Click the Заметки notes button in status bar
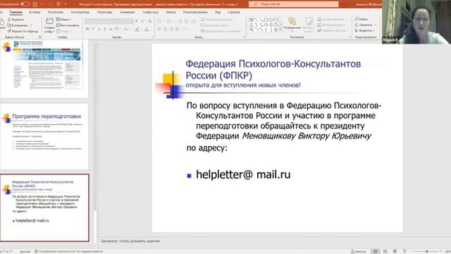This screenshot has width=451, height=254. (359, 251)
